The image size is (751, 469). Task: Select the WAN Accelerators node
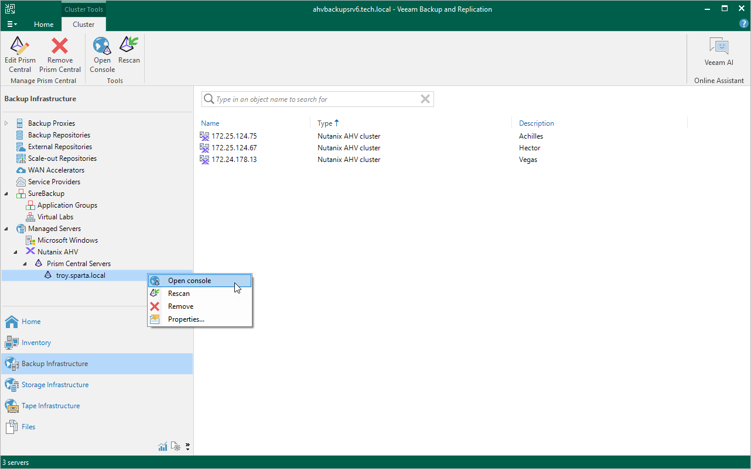click(56, 170)
